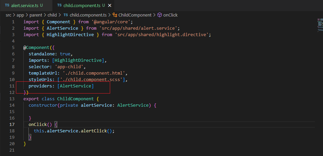323x156 pixels.
Task: Close the child.component.ts tab
Action: coord(110,5)
